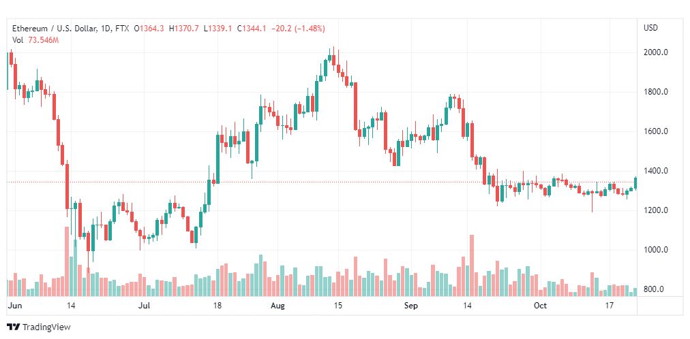Click the tallest red volume bar near Sep 14
This screenshot has height=339, width=690.
point(472,265)
